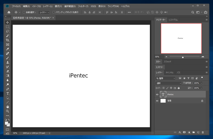The image size is (213, 139).
Task: Open the workspace switcher dropdown
Action: 199,12
